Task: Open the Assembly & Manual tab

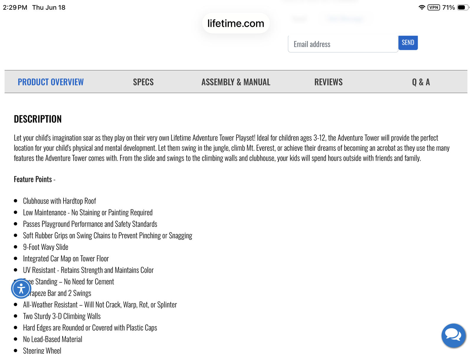Action: (x=236, y=82)
